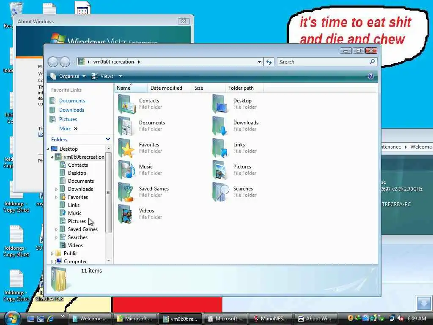Select Music in folder tree
This screenshot has height=325, width=433.
tap(74, 213)
